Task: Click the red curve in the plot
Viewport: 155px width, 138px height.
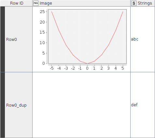Action: pyautogui.click(x=66, y=45)
